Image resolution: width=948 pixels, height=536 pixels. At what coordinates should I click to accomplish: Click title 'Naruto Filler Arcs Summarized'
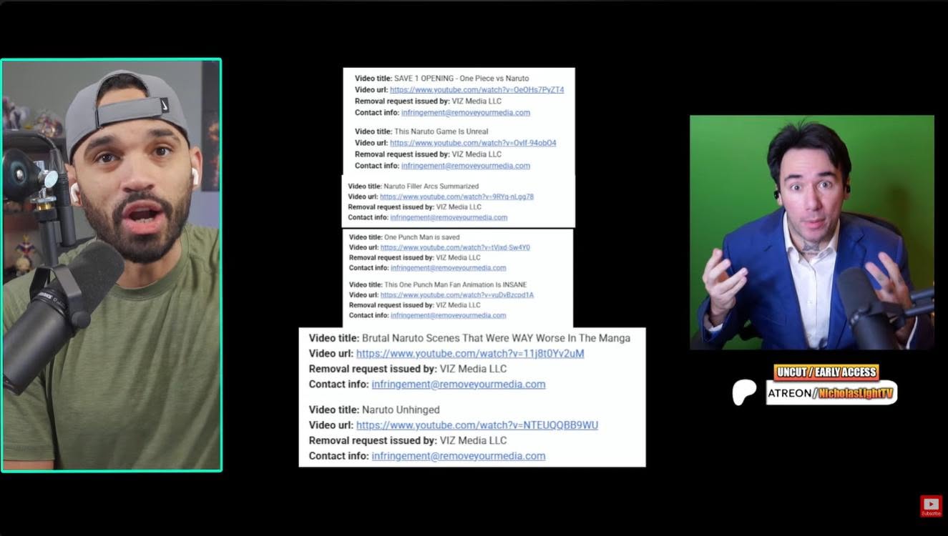click(431, 187)
